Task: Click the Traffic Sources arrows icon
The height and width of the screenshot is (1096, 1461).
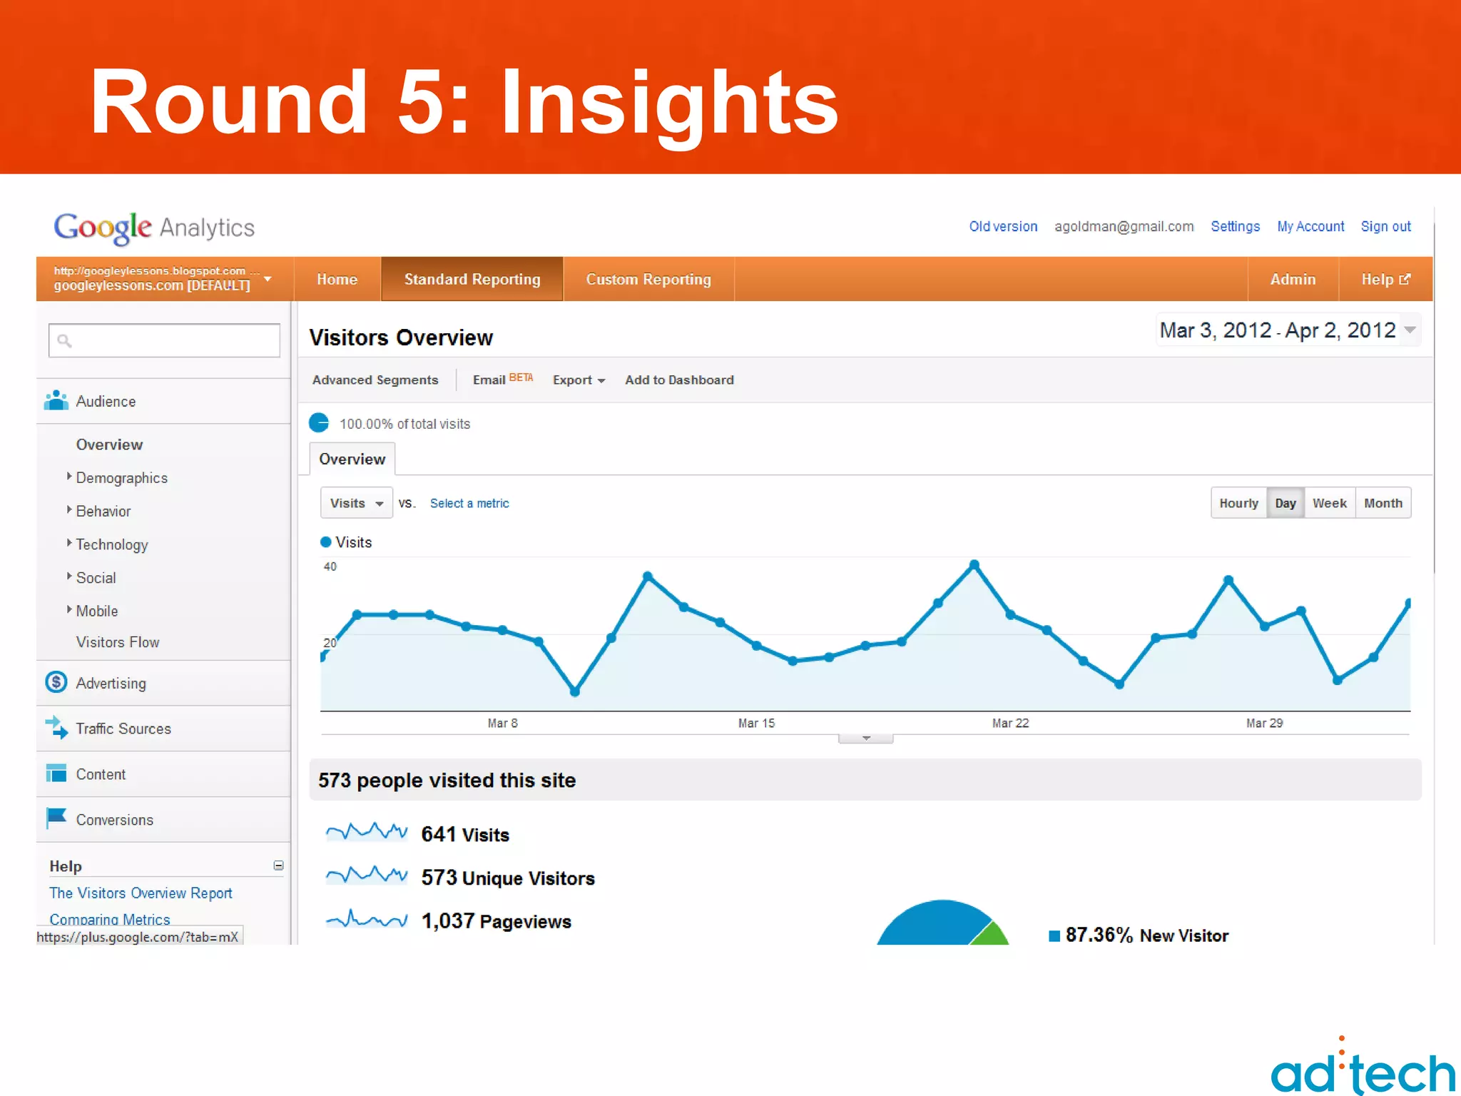Action: click(56, 728)
